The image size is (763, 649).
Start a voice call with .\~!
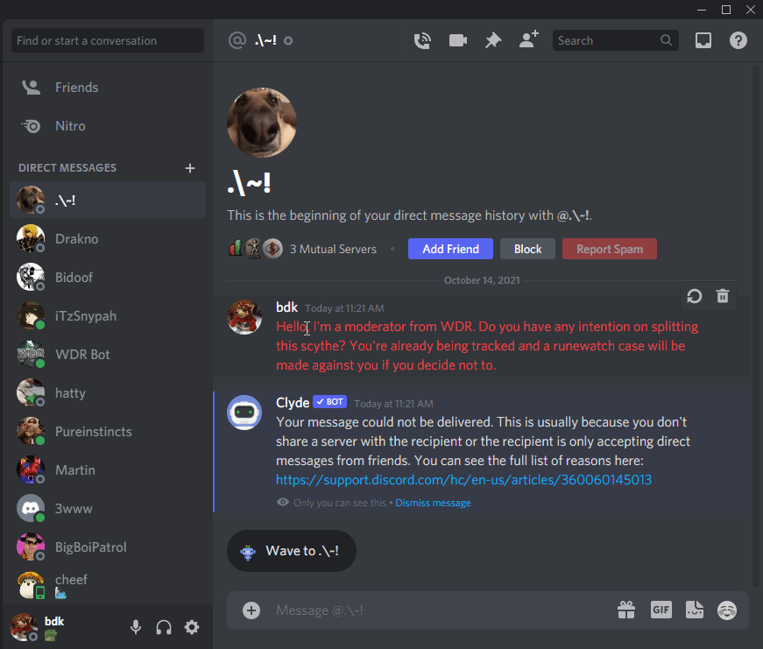(x=422, y=40)
